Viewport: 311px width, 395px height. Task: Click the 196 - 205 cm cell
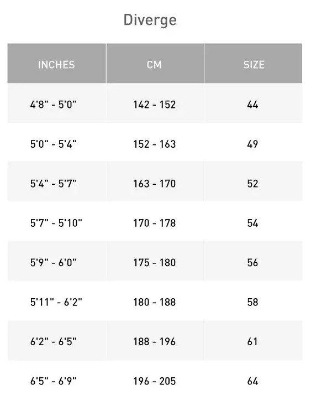click(155, 380)
